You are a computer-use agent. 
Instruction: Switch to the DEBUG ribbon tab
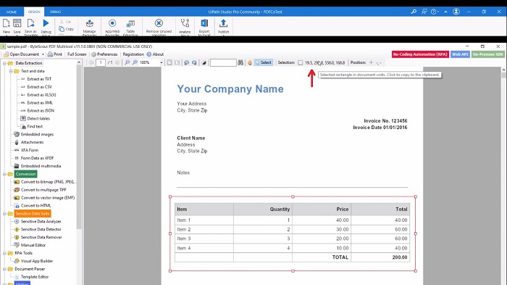point(55,12)
